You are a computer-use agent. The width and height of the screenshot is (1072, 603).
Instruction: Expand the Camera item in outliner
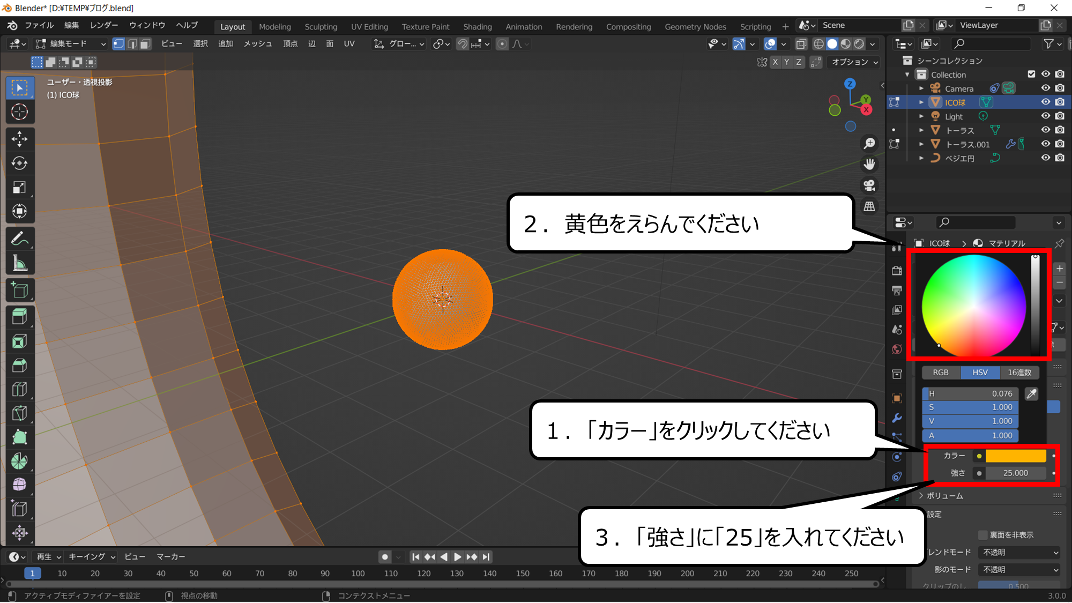(x=921, y=88)
